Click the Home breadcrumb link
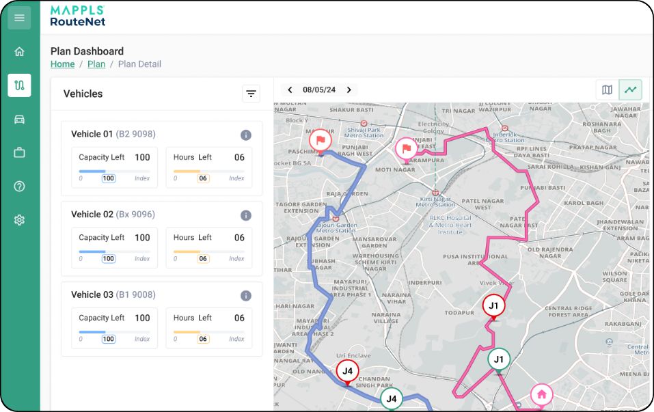 [x=62, y=64]
